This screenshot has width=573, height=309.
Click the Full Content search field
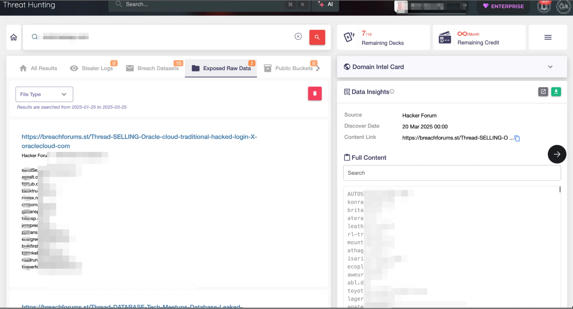(x=452, y=173)
